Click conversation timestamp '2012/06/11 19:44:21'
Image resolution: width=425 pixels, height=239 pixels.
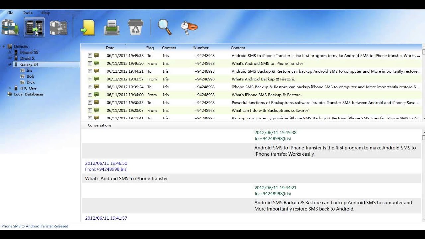pos(275,188)
